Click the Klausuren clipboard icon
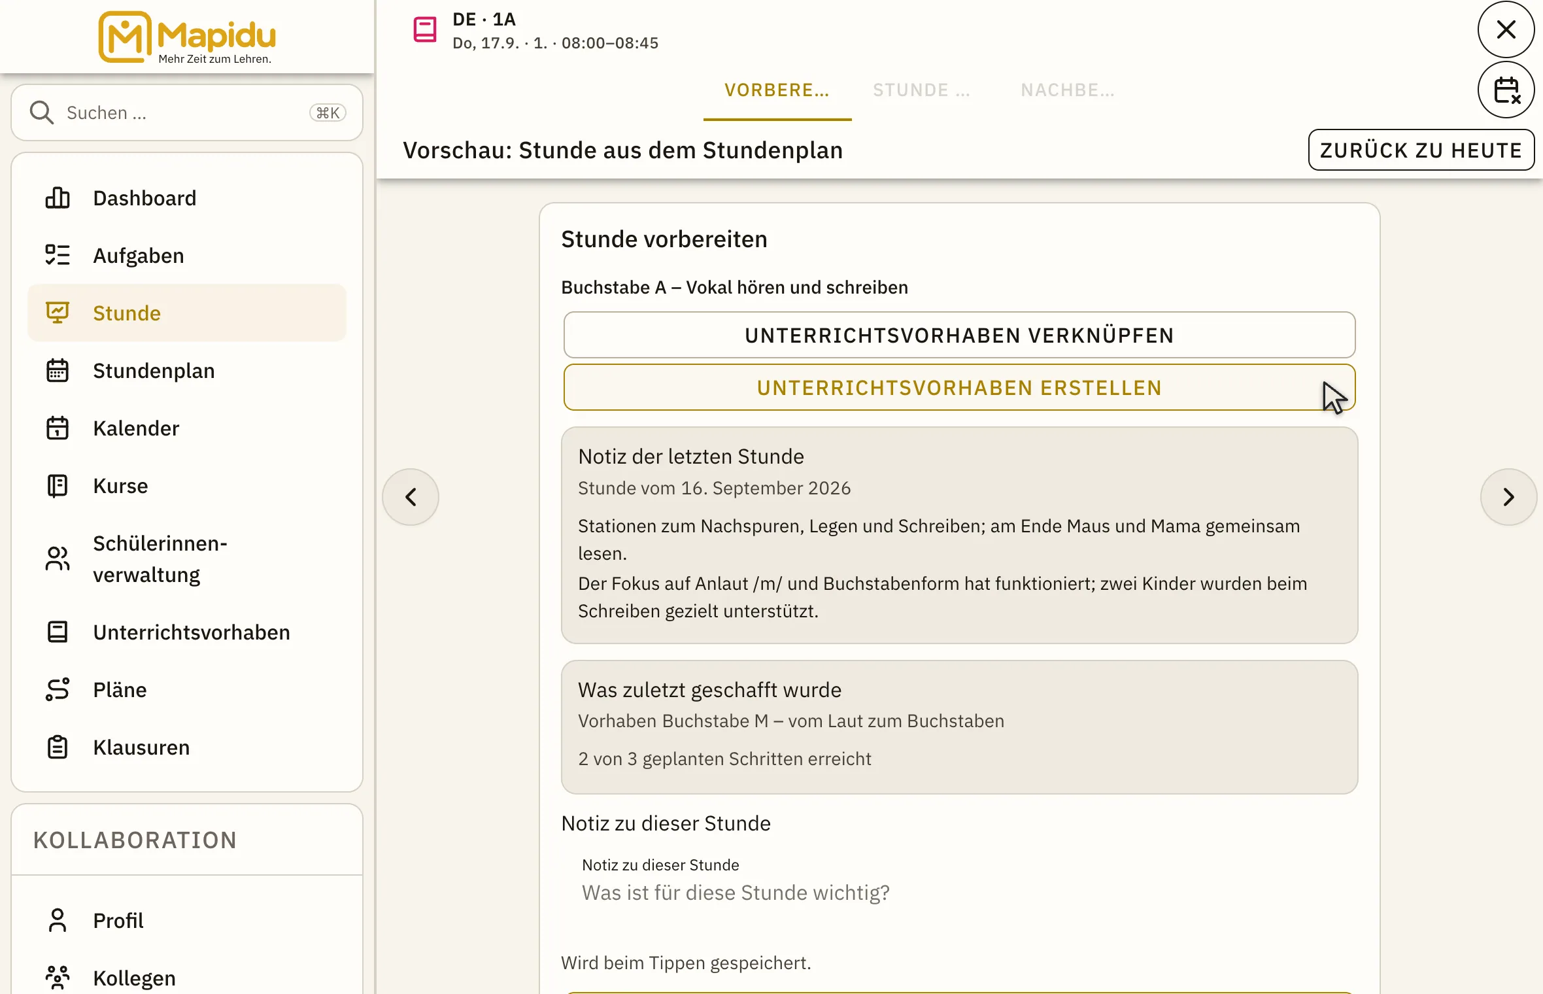1543x994 pixels. click(x=58, y=747)
